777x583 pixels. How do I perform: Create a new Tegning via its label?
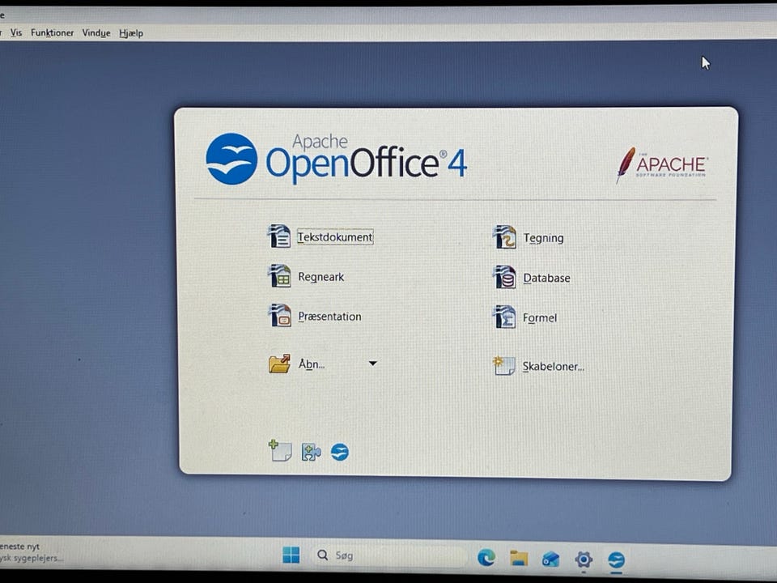point(543,238)
